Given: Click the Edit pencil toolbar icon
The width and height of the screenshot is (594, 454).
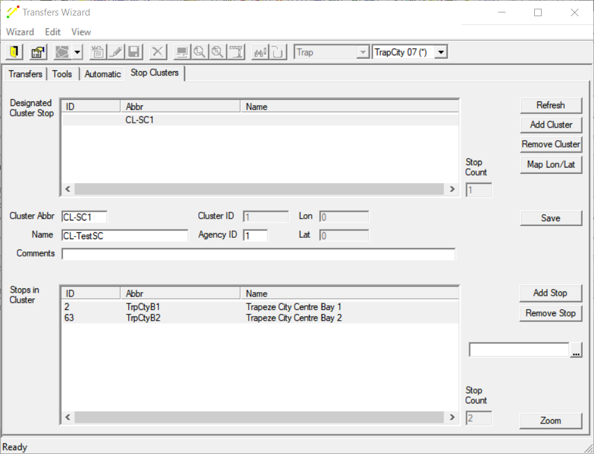Looking at the screenshot, I should pyautogui.click(x=116, y=52).
